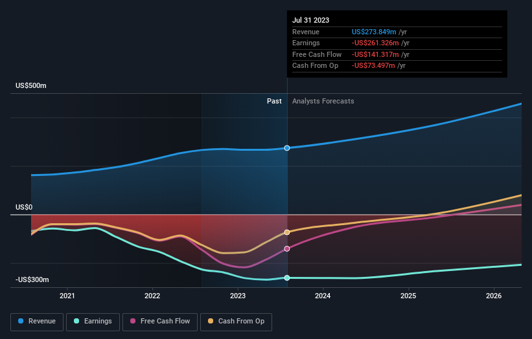
Task: Select the Free Cash Flow data point marker
Action: click(287, 248)
